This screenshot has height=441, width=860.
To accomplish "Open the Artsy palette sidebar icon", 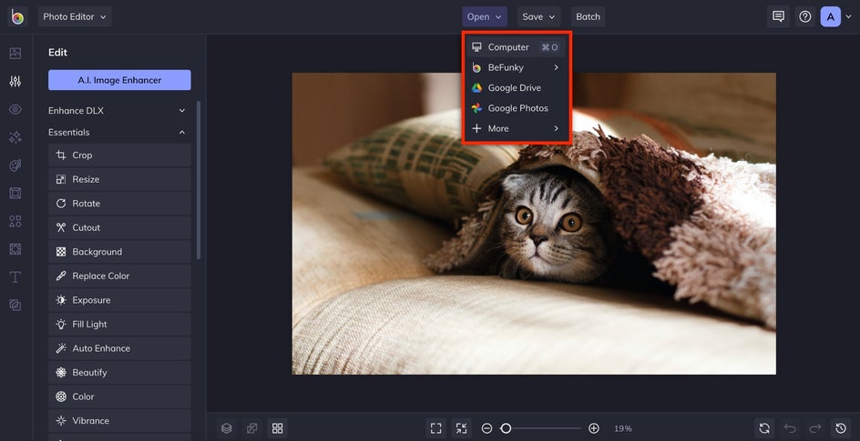I will coord(15,165).
